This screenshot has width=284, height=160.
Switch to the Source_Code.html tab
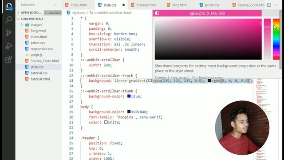[248, 5]
